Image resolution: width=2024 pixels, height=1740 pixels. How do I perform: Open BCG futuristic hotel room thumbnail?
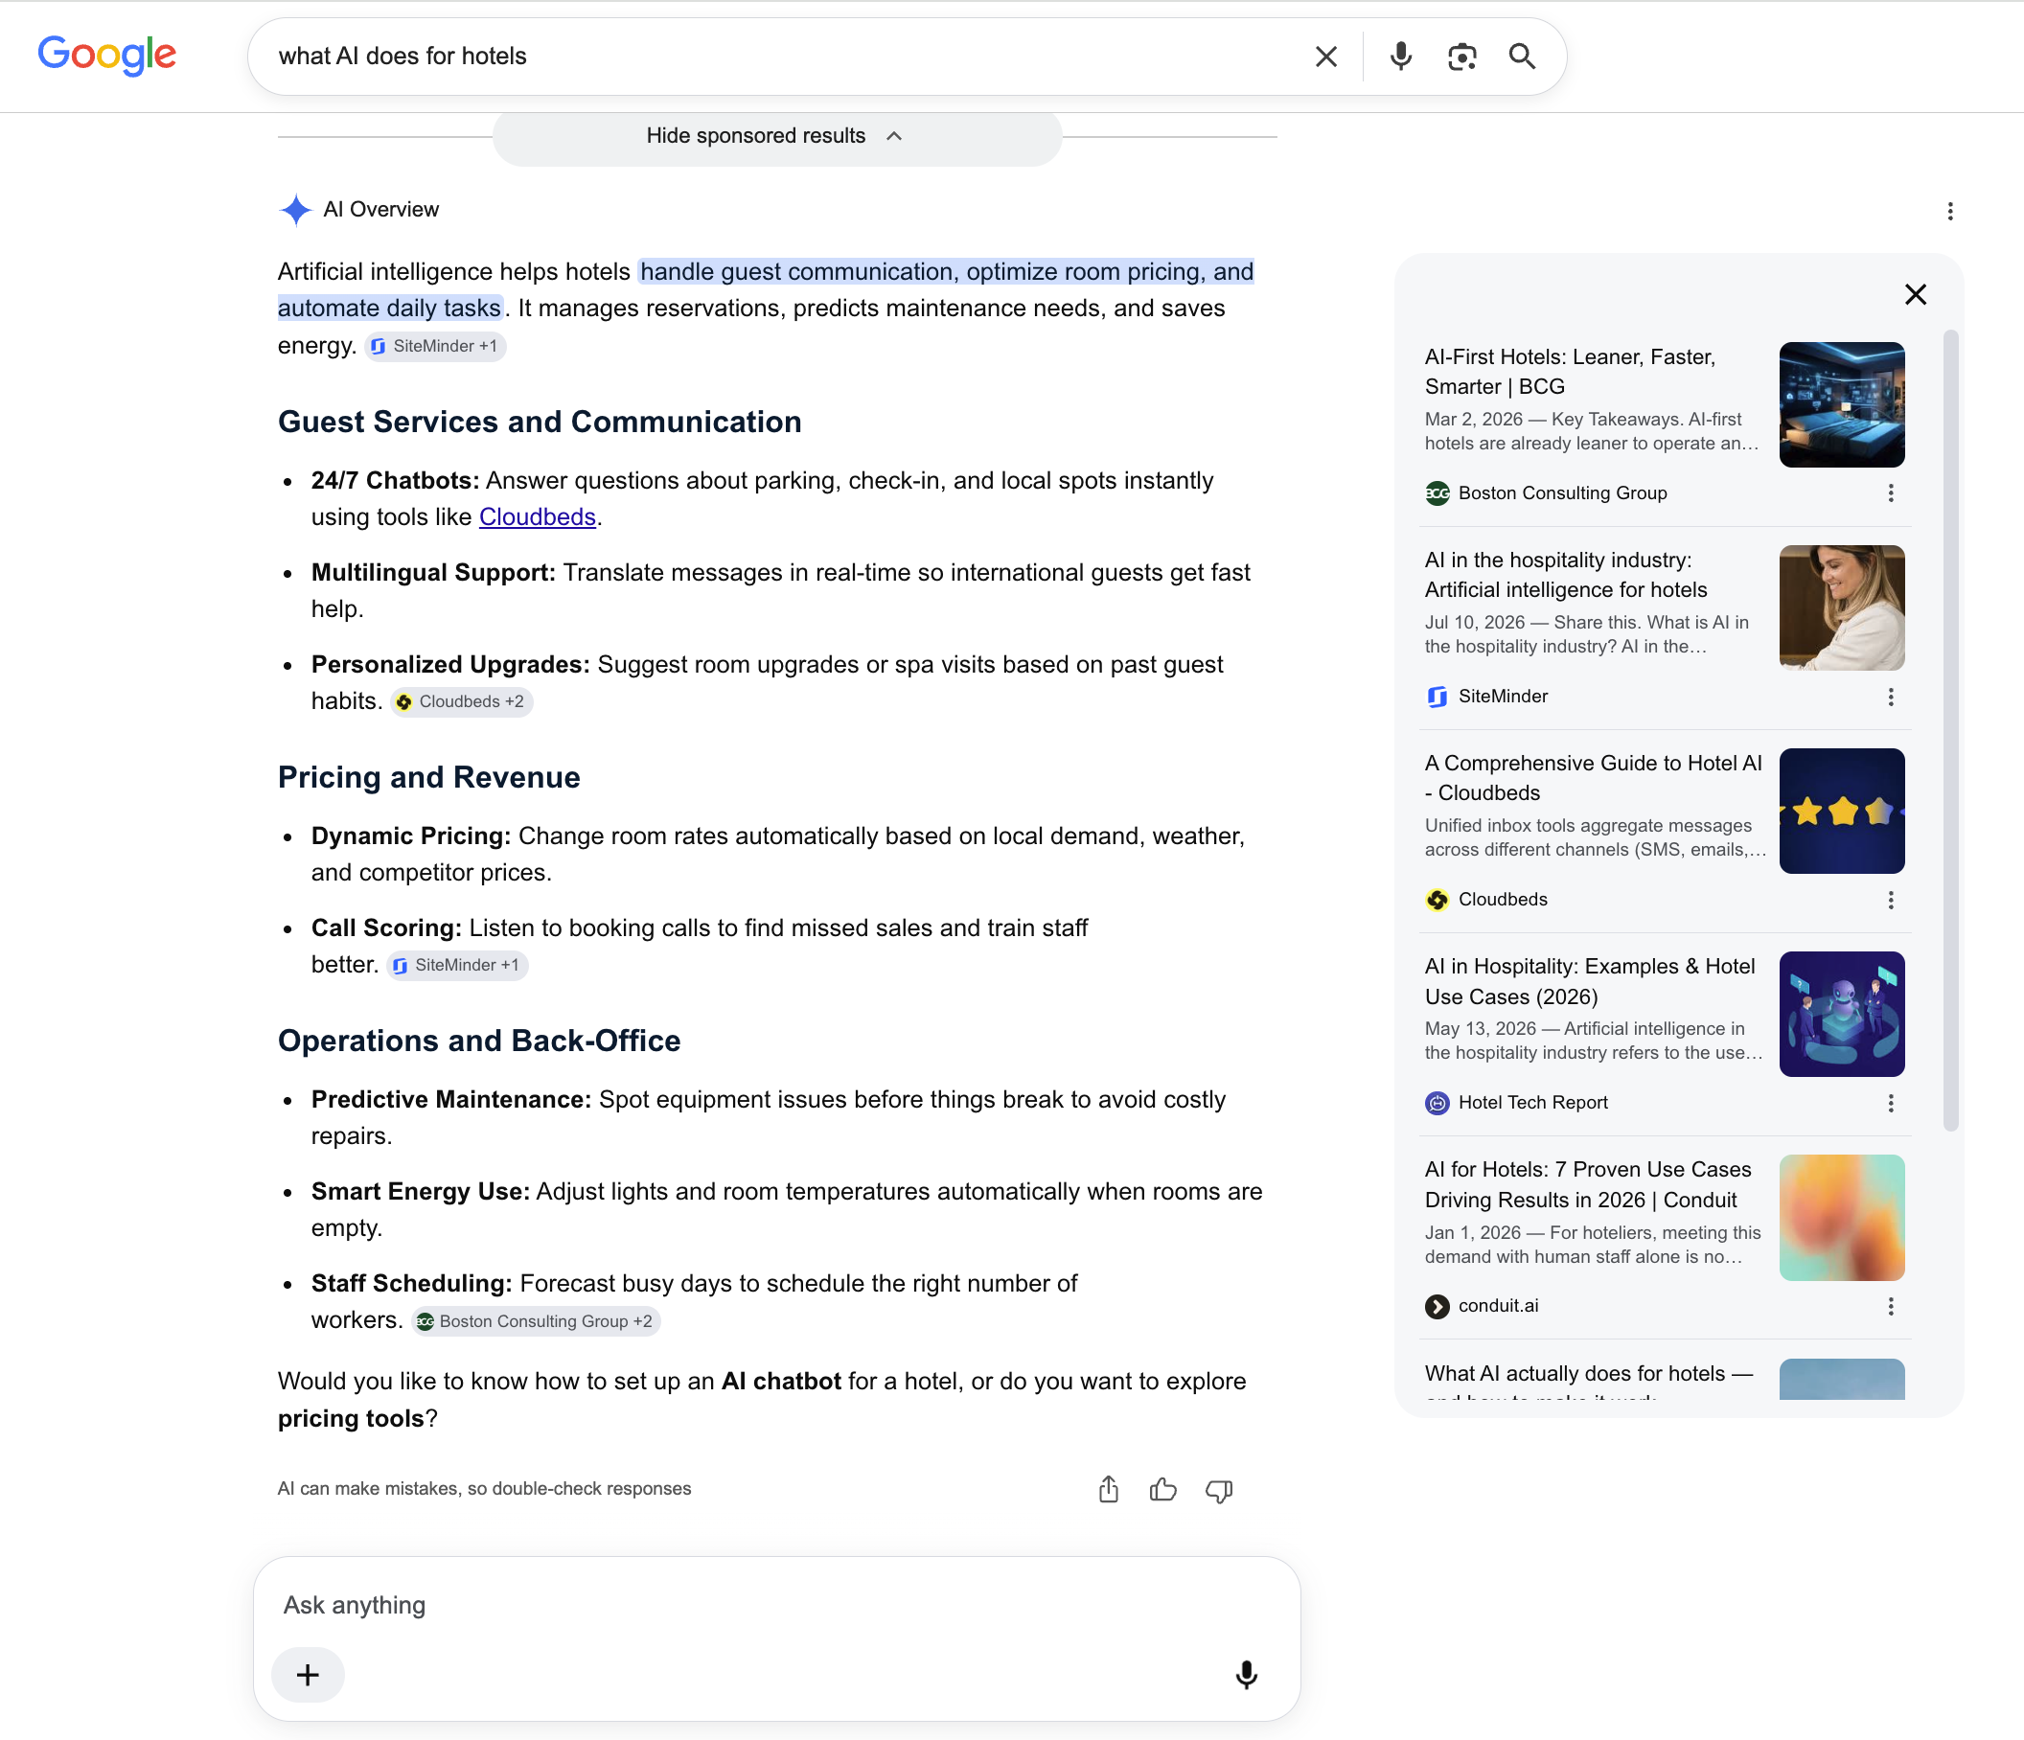click(1841, 404)
